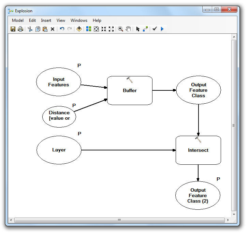Choose the Connect tool
The image size is (249, 236).
(145, 29)
